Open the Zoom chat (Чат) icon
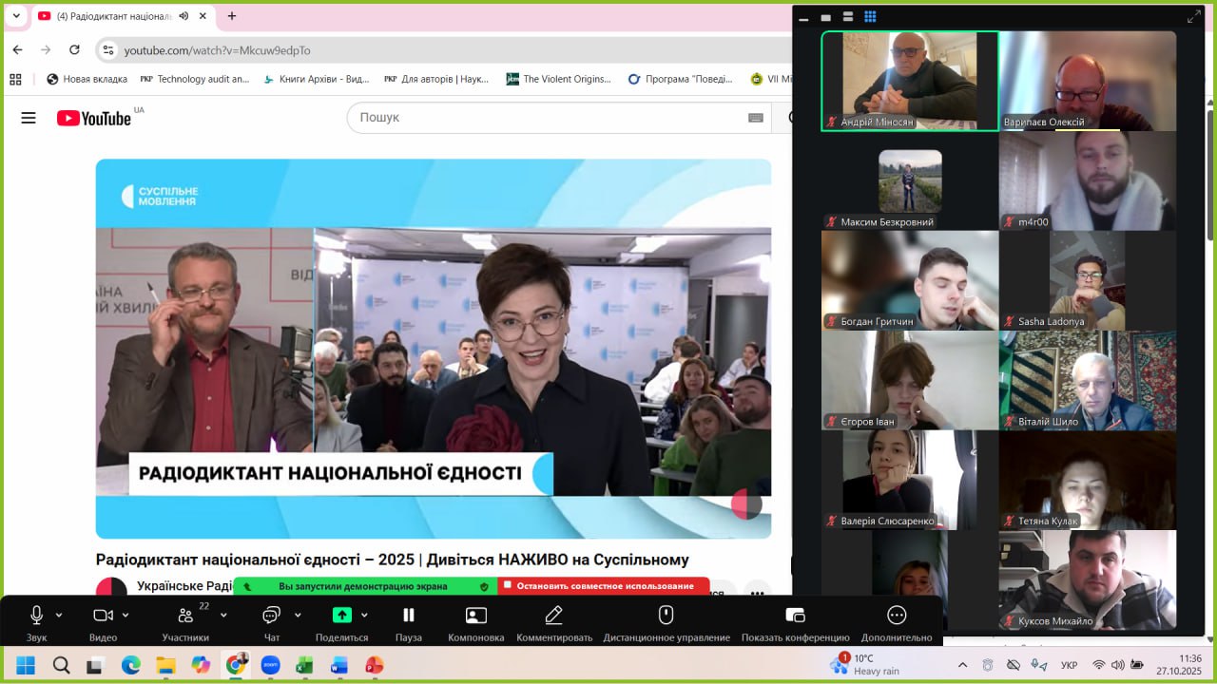Screen dimensions: 1217x684 [271, 615]
